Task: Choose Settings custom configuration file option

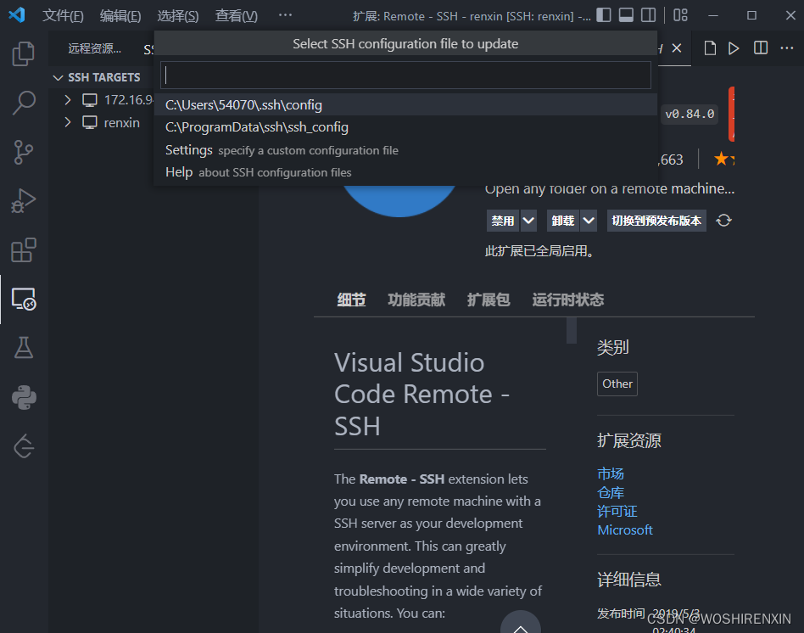Action: 405,150
